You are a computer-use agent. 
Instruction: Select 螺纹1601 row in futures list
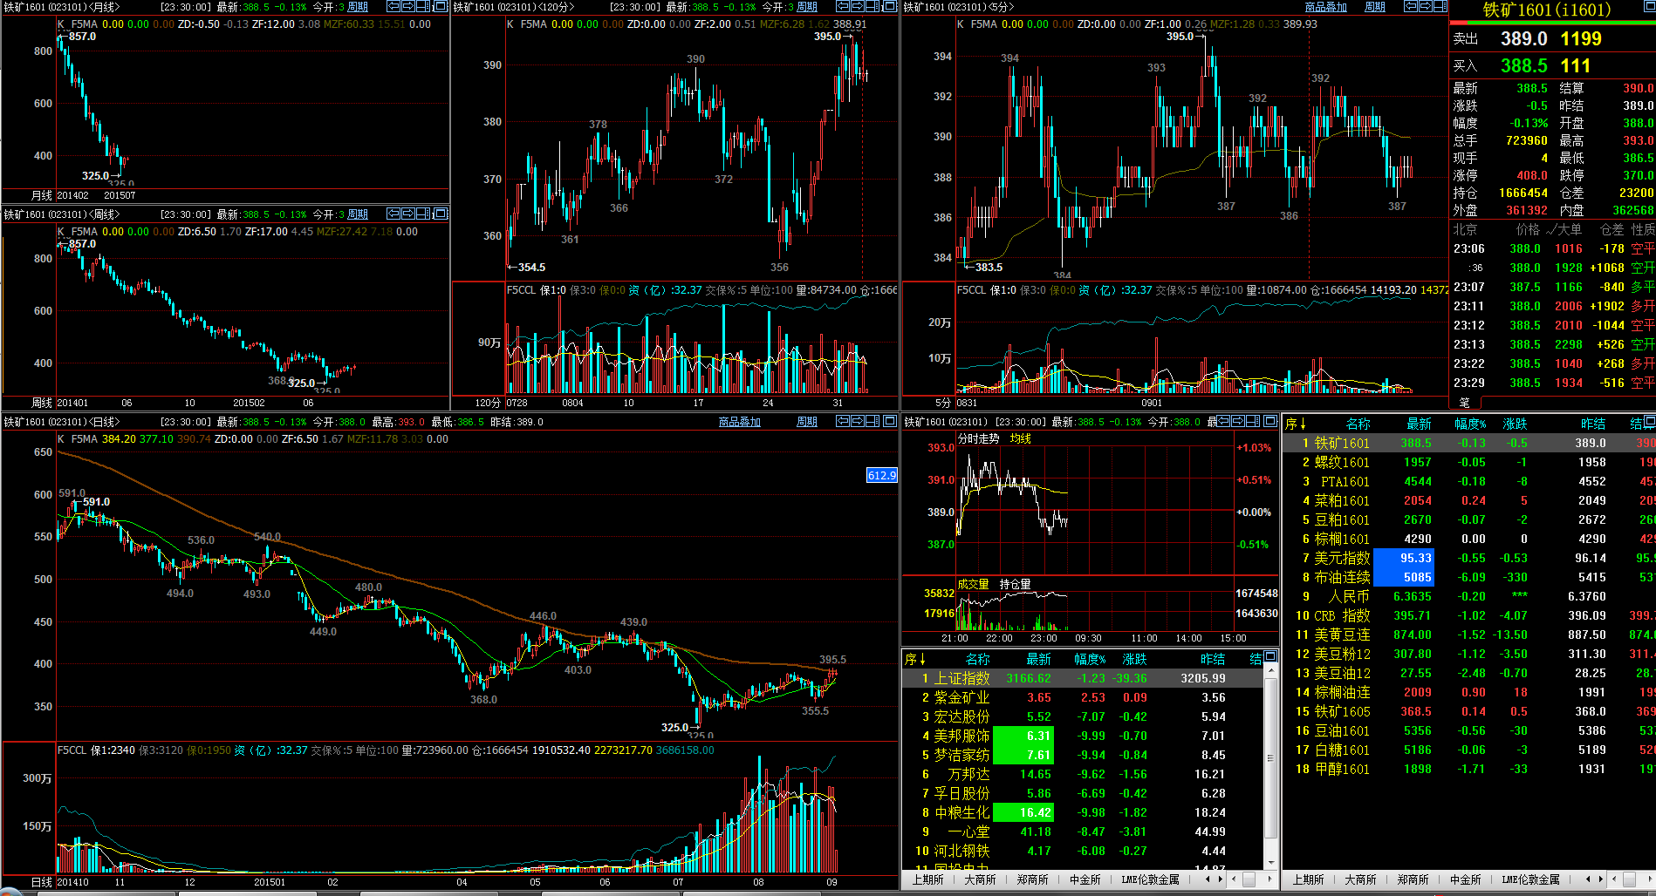tap(1342, 462)
